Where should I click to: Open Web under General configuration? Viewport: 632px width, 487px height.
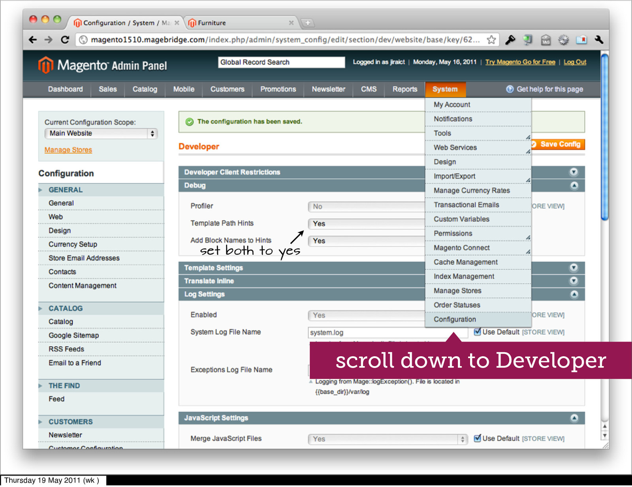(x=56, y=217)
